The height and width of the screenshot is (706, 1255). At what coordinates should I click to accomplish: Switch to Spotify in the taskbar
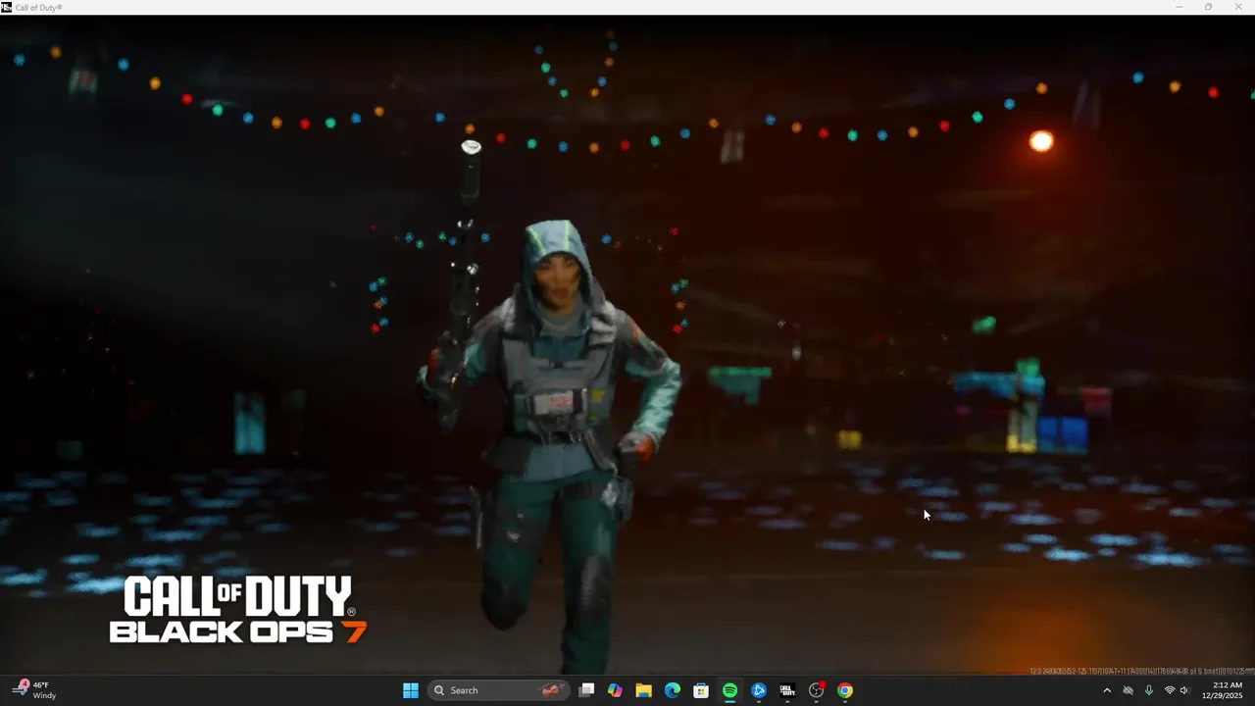coord(729,690)
